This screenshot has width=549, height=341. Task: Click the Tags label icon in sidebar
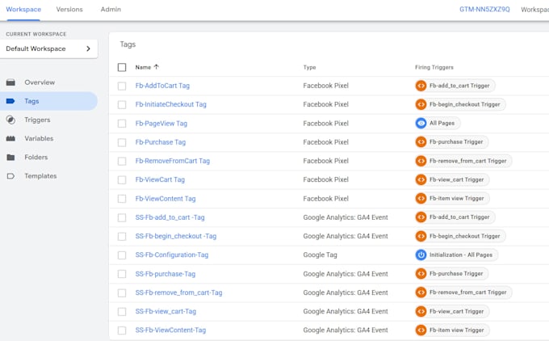pos(10,101)
